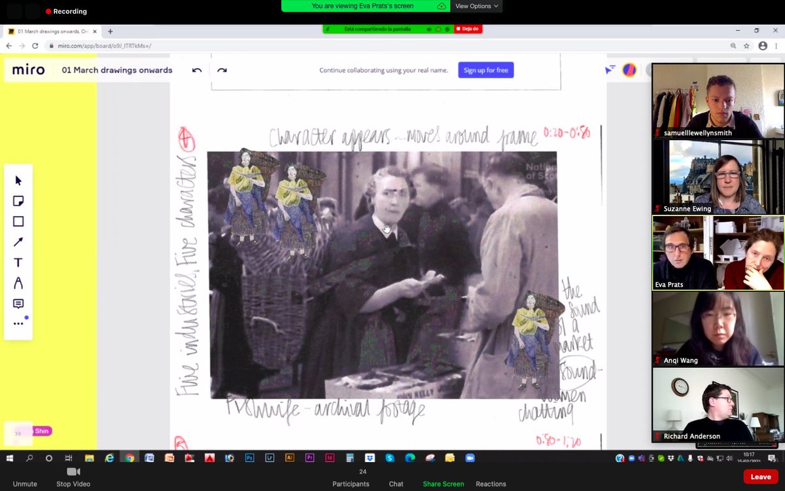785x491 pixels.
Task: Select the pen drawing tool in Miro
Action: pos(18,283)
